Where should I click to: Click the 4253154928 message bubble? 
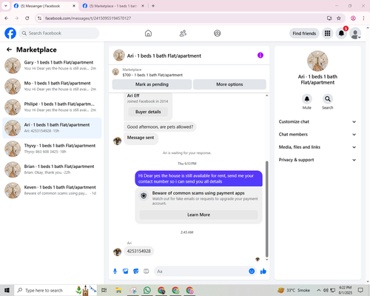coord(138,251)
